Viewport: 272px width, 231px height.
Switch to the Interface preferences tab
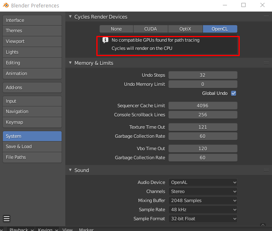pyautogui.click(x=32, y=20)
